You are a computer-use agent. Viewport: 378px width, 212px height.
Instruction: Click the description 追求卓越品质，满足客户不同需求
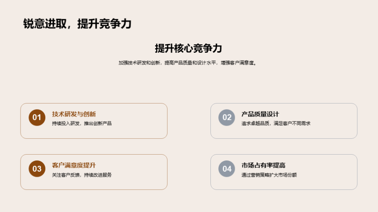point(276,124)
